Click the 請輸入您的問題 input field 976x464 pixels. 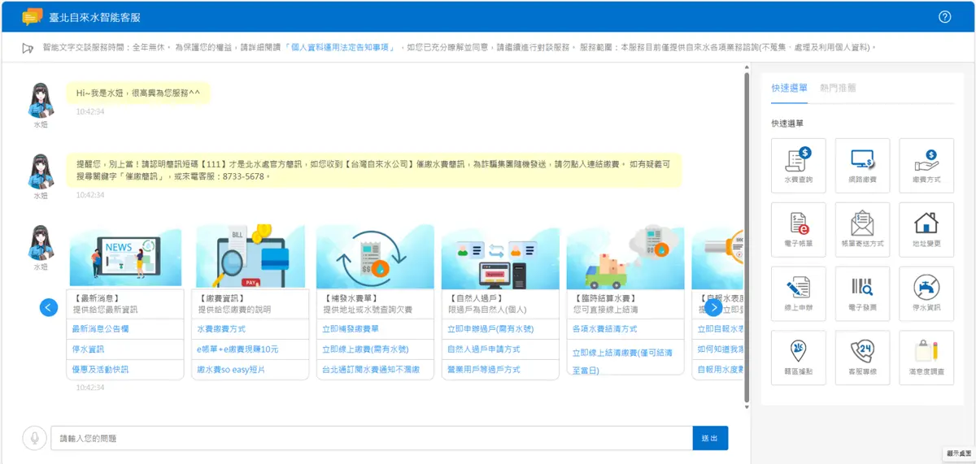(x=372, y=438)
